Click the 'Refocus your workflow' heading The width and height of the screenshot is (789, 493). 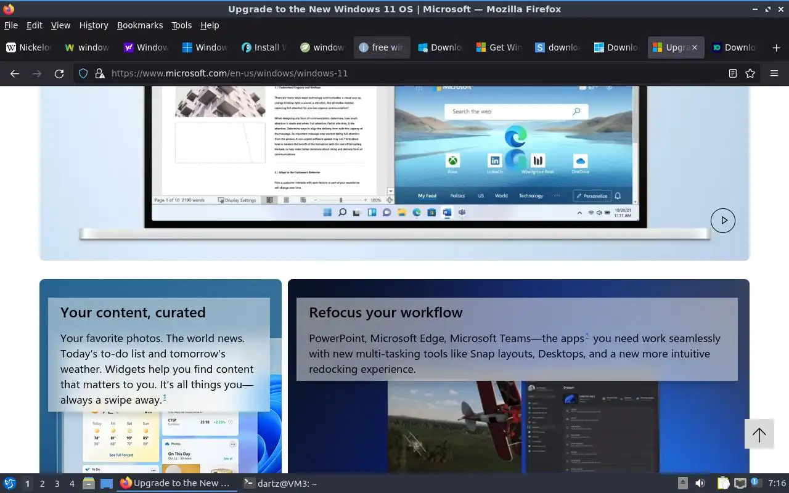(x=386, y=312)
